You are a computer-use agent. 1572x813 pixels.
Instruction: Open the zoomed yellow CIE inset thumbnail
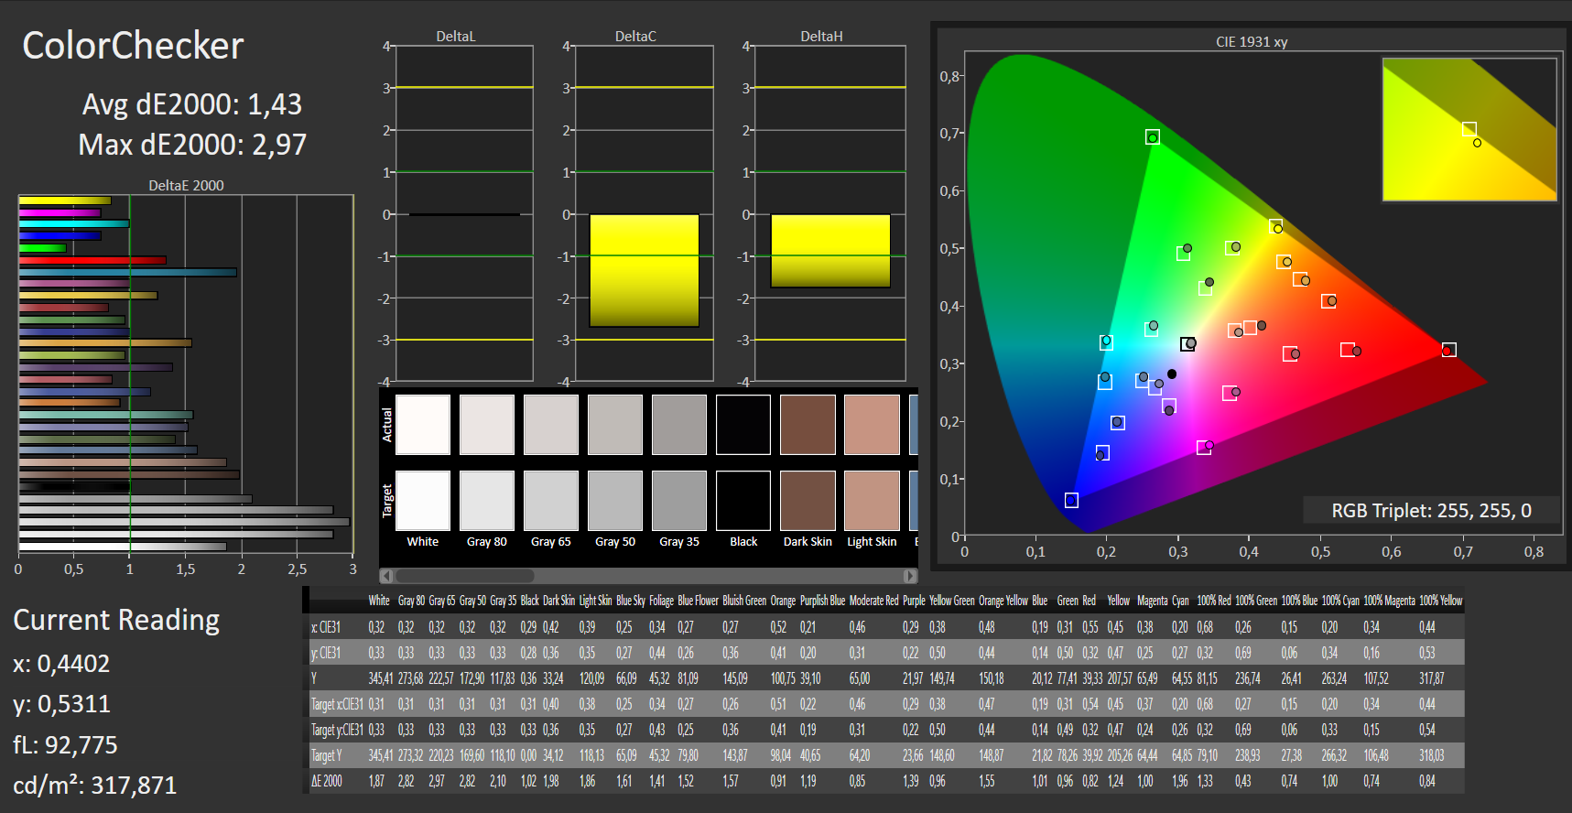pos(1469,129)
